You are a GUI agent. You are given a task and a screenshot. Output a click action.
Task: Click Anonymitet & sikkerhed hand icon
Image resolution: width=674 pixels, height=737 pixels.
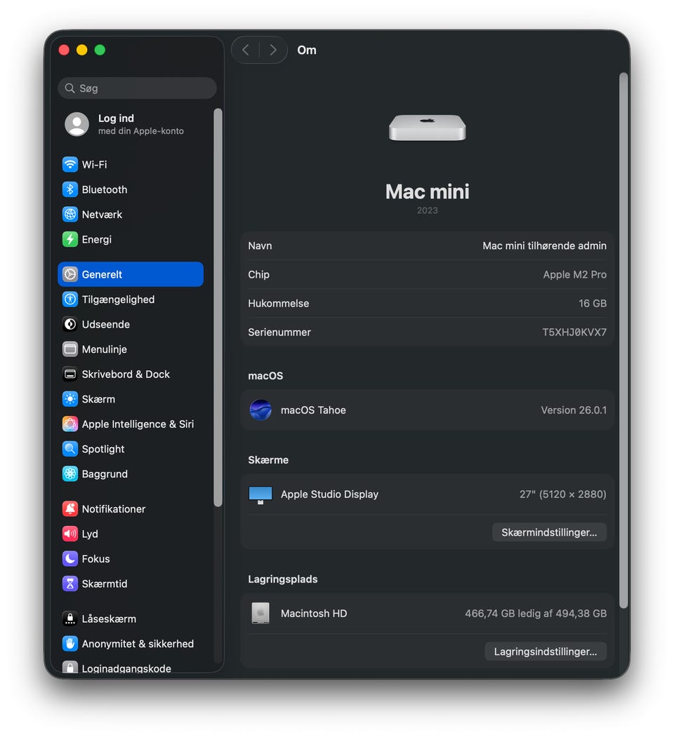coord(70,644)
